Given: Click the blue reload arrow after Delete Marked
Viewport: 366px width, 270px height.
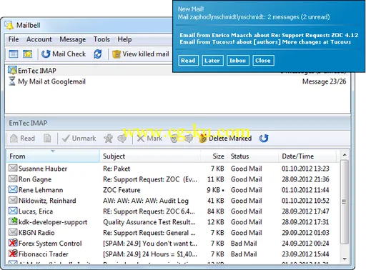Looking at the screenshot, I should (x=264, y=139).
